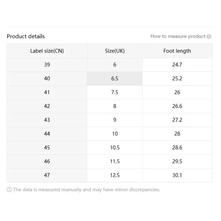Select the foot length 30.1 cell
The height and width of the screenshot is (221, 221).
(x=177, y=175)
